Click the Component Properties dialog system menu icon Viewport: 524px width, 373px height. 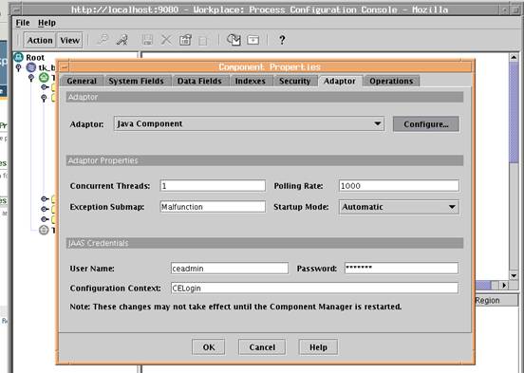[65, 67]
